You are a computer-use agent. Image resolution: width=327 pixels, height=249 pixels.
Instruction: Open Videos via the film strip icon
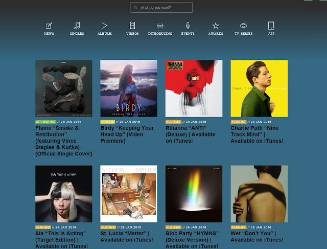tap(132, 26)
